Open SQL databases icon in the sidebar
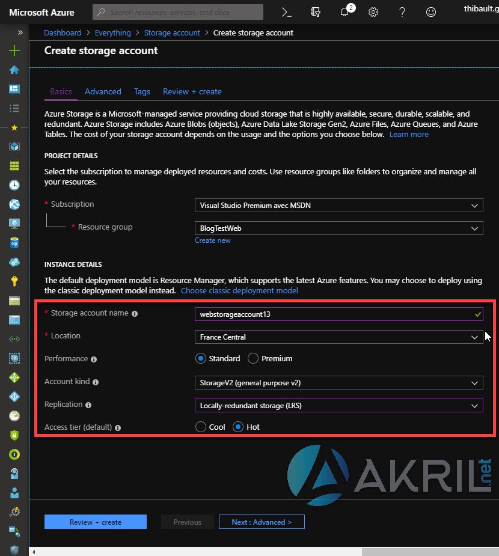 click(x=14, y=243)
